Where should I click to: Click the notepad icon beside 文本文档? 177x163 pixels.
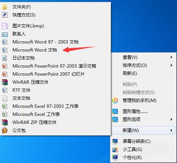coord(5,98)
